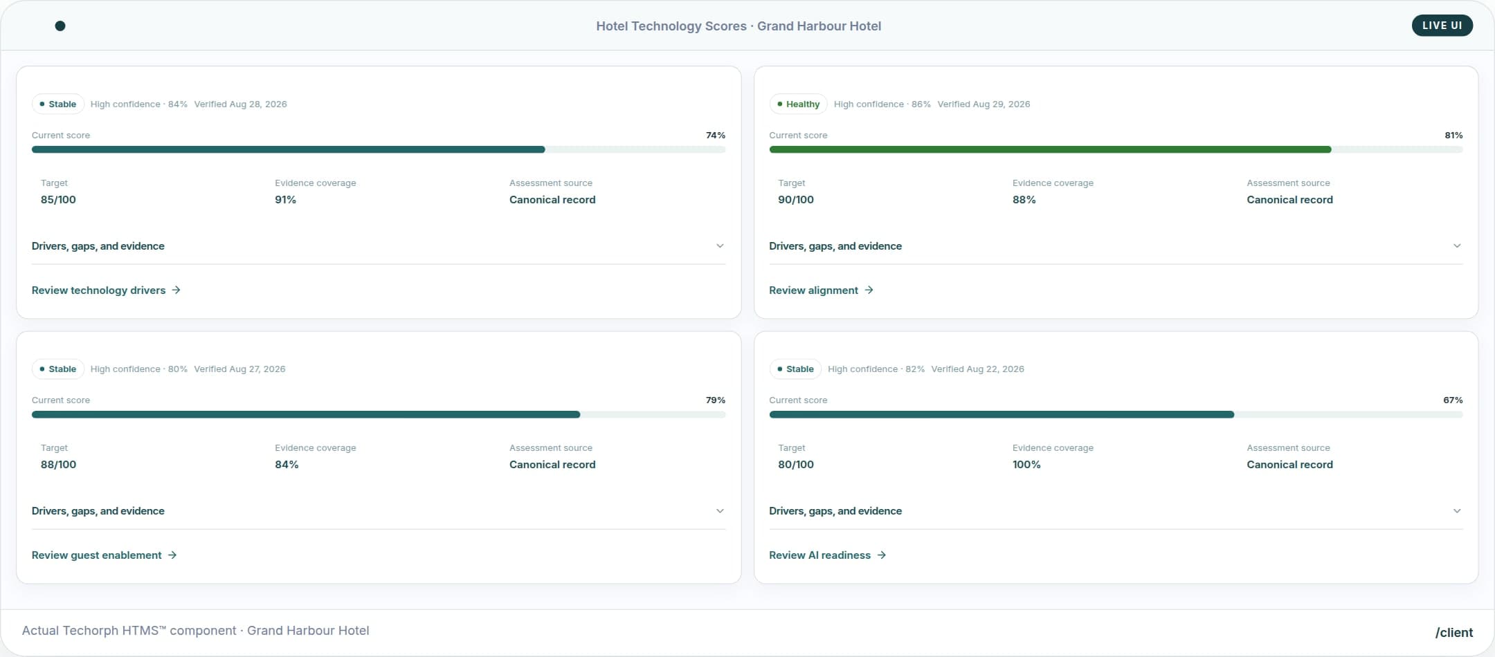Viewport: 1495px width, 657px height.
Task: Expand Drivers, gaps, and evidence in 67% card
Action: pos(1116,511)
